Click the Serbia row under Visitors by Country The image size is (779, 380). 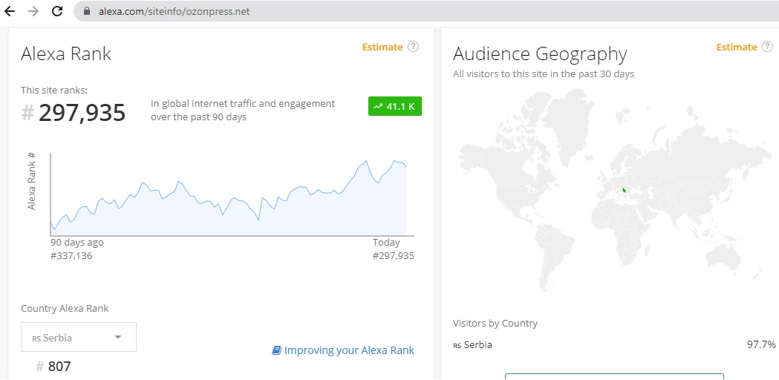pyautogui.click(x=614, y=344)
